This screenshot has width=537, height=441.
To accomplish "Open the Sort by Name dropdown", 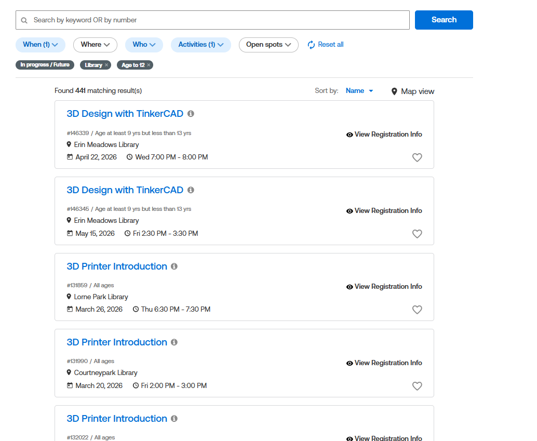I will pyautogui.click(x=359, y=91).
